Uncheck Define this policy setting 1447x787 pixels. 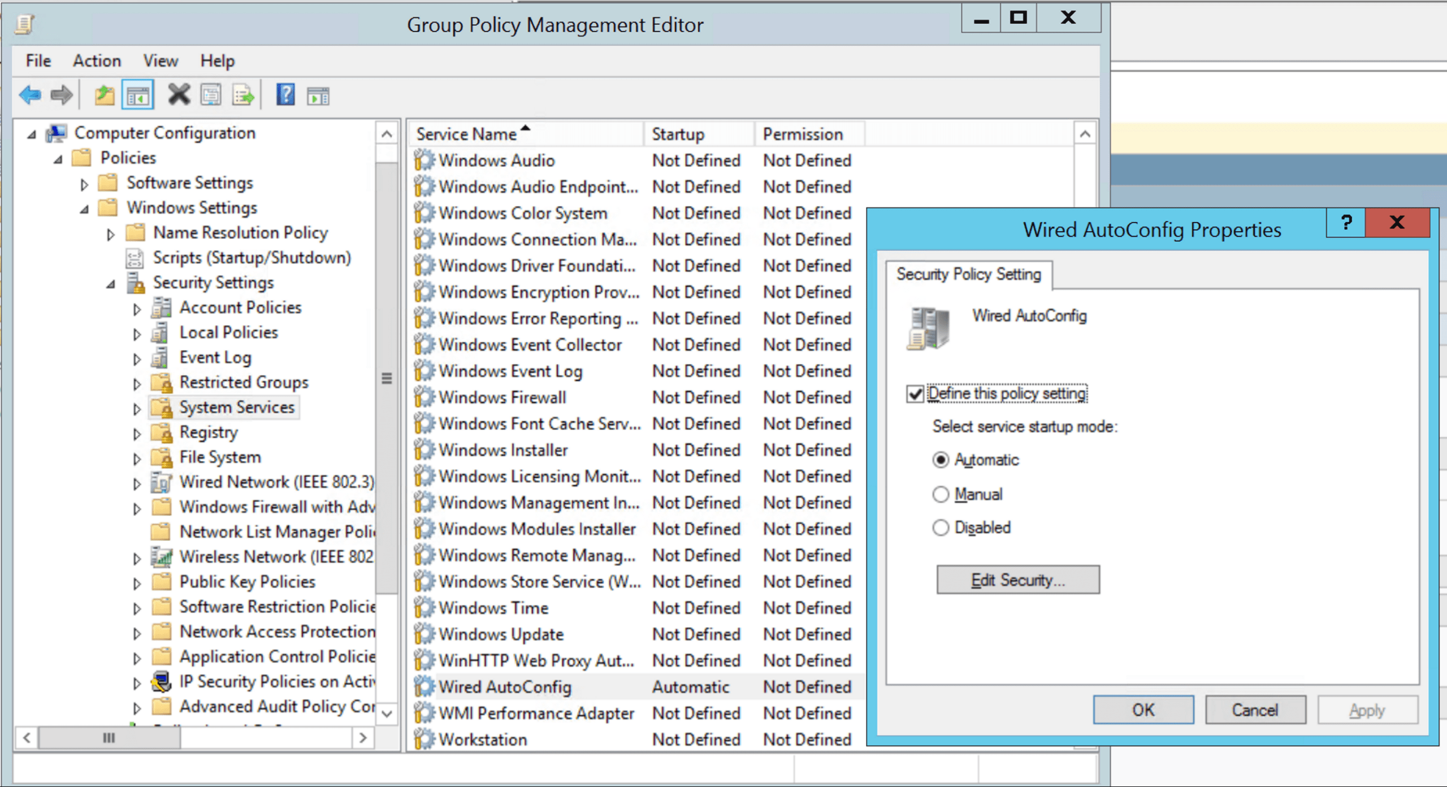point(915,394)
